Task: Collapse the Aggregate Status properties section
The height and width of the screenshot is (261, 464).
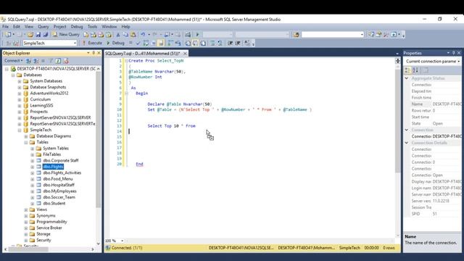Action: click(x=407, y=78)
